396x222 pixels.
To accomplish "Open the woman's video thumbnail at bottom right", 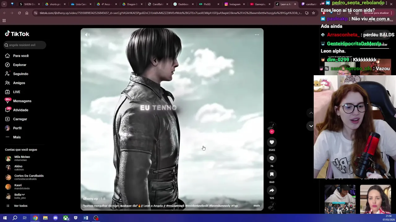I will pyautogui.click(x=375, y=199).
